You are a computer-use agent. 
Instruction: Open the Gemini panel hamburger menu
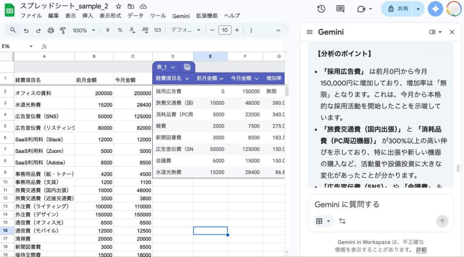point(310,32)
